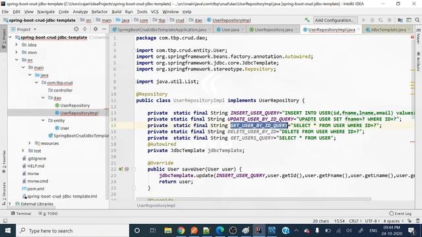Viewport: 422px width, 237px height.
Task: Open the File menu
Action: click(5, 12)
